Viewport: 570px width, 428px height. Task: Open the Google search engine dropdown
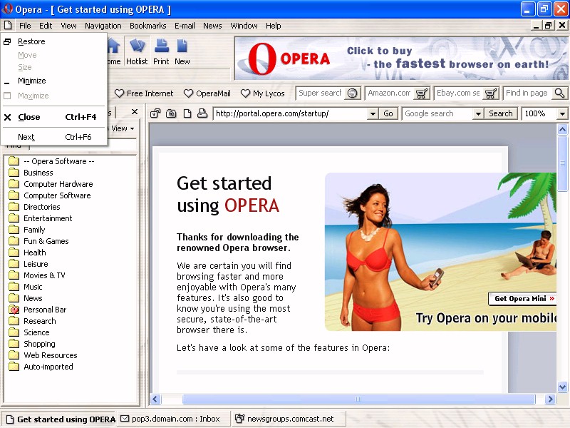(478, 114)
